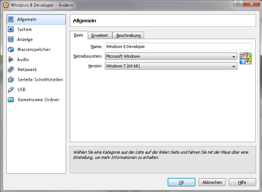Click the Abbrechen button
Image resolution: width=262 pixels, height=192 pixels.
click(x=212, y=182)
